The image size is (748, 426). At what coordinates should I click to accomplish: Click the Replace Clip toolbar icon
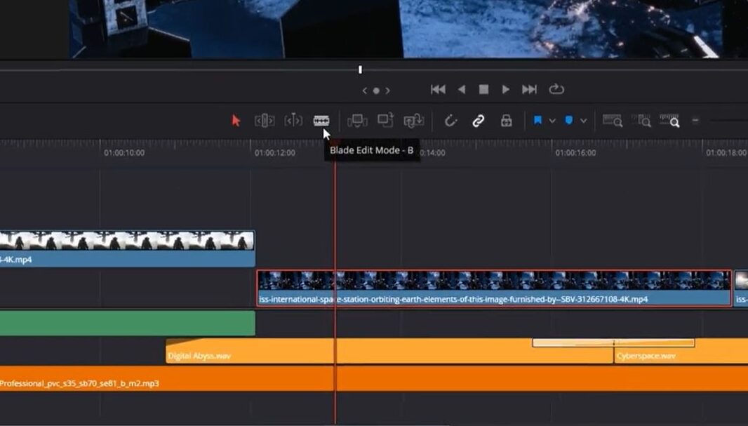[413, 121]
